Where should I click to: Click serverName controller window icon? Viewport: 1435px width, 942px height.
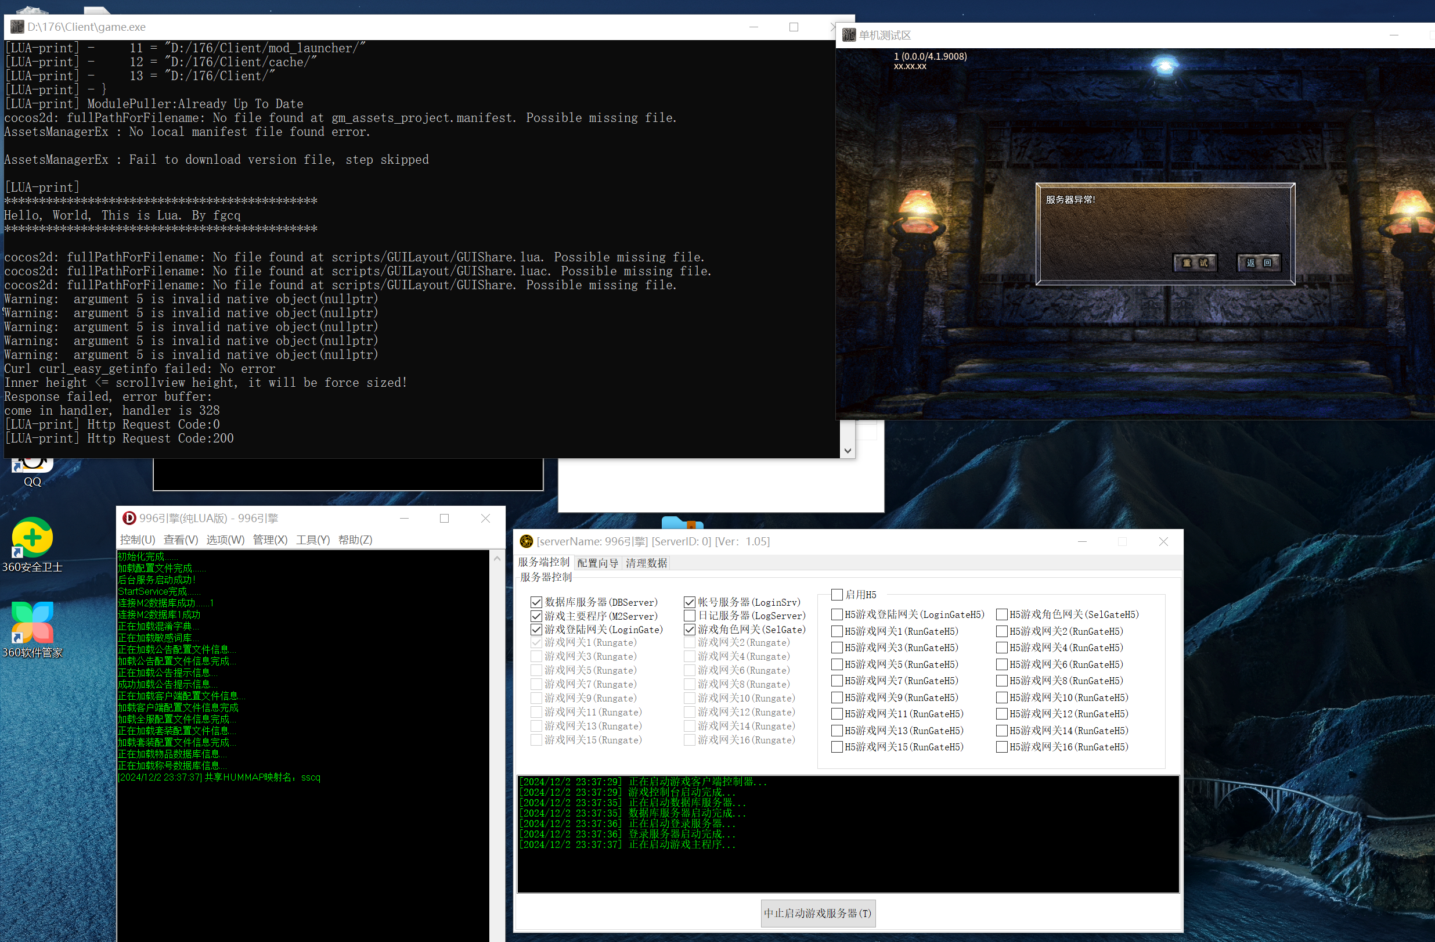[x=527, y=541]
